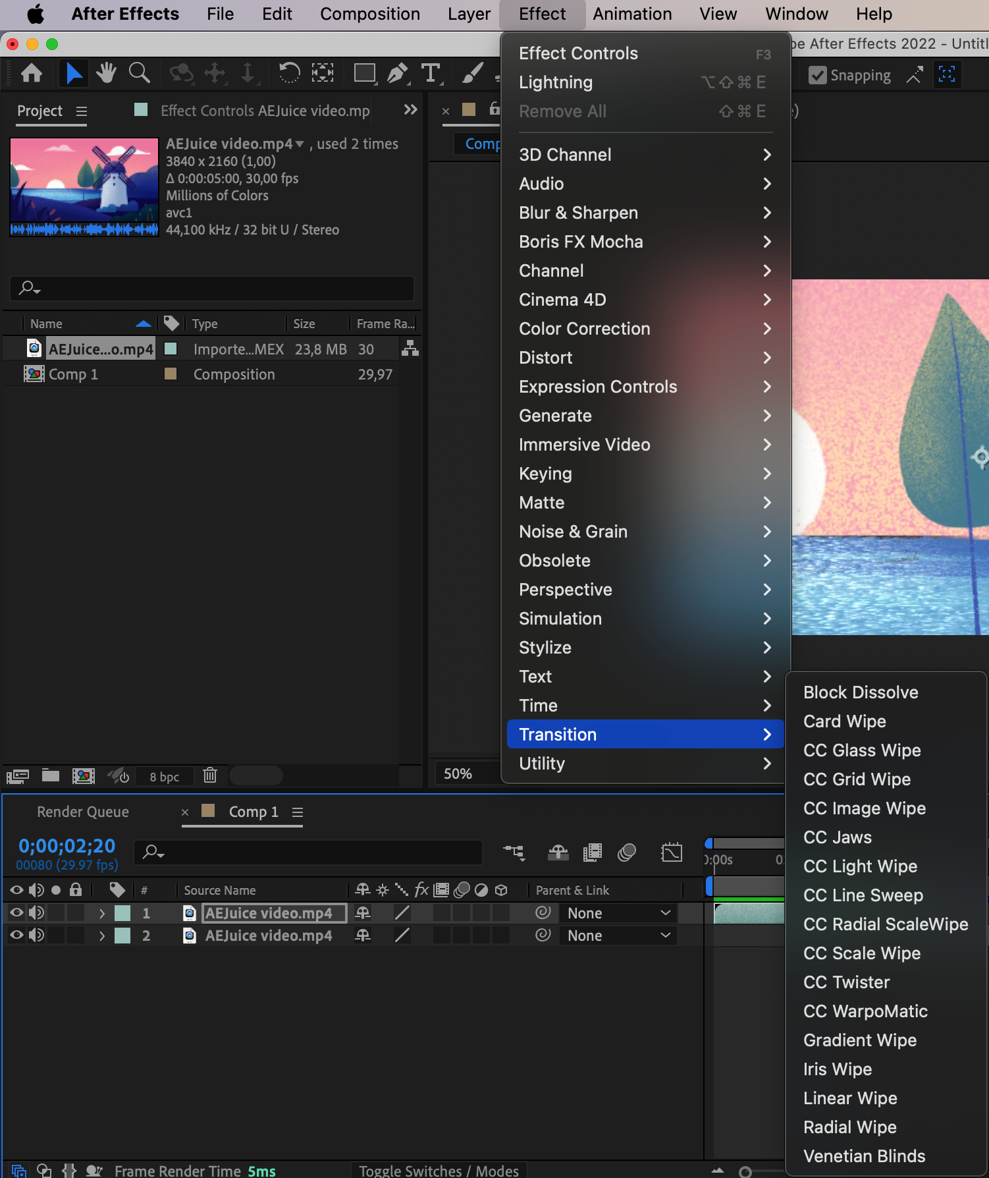Image resolution: width=989 pixels, height=1178 pixels.
Task: Open the Render Queue tab
Action: tap(83, 812)
